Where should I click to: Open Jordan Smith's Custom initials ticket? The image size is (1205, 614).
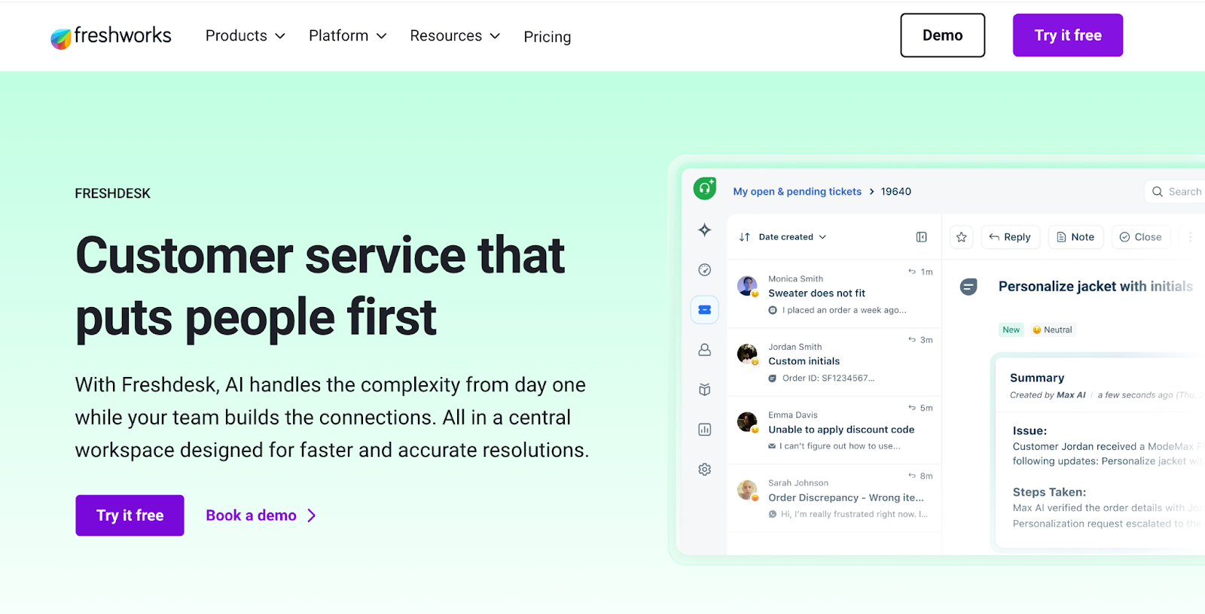[834, 362]
